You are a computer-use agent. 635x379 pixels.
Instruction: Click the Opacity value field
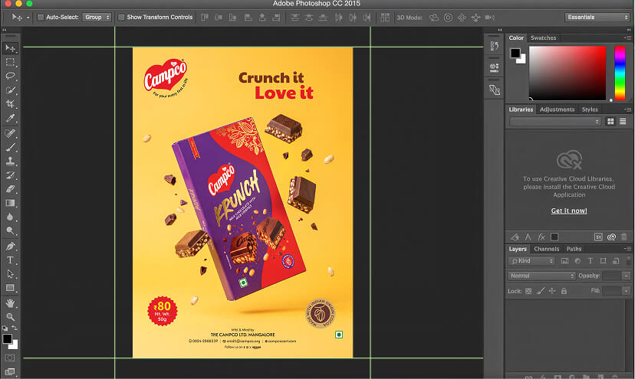coord(612,276)
